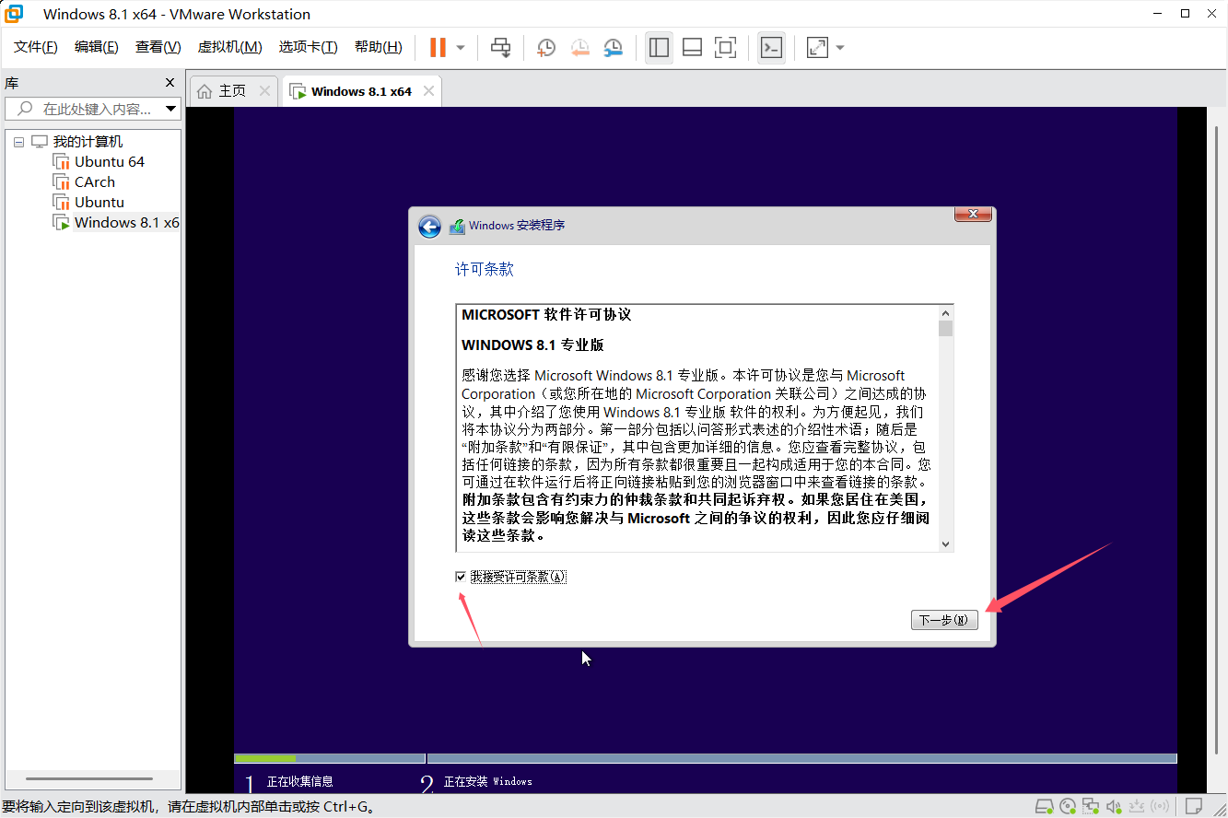Select 我的计算机 in the library

click(x=88, y=142)
